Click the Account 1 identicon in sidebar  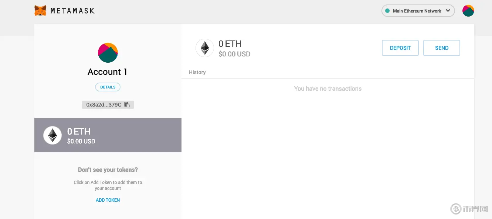pyautogui.click(x=108, y=53)
